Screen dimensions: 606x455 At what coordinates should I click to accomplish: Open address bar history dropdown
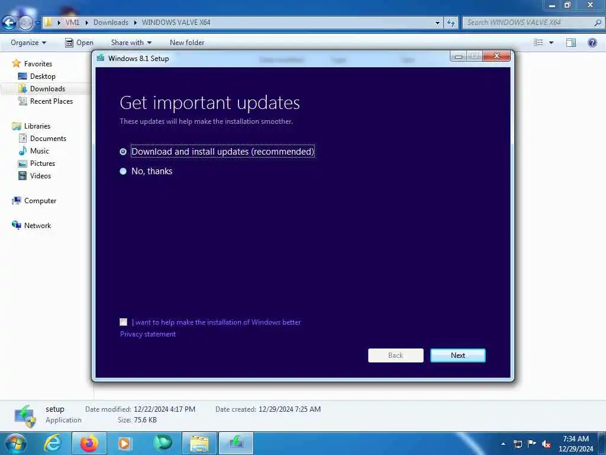[x=437, y=23]
